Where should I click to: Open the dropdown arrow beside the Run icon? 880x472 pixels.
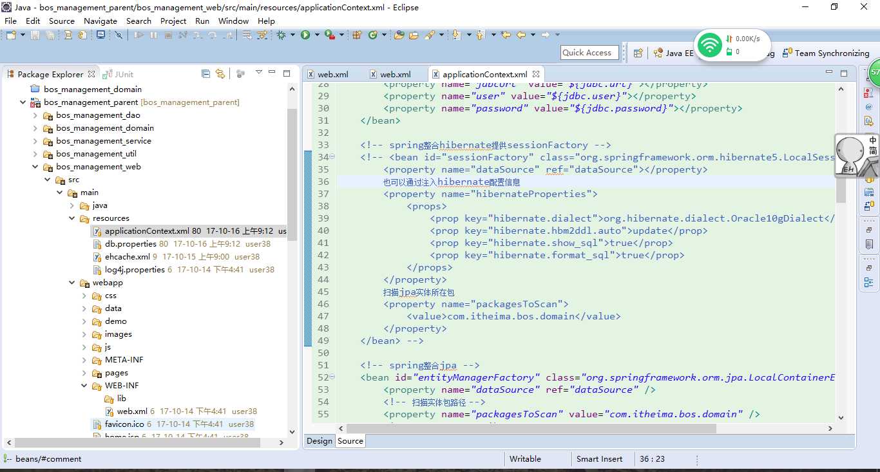[316, 35]
